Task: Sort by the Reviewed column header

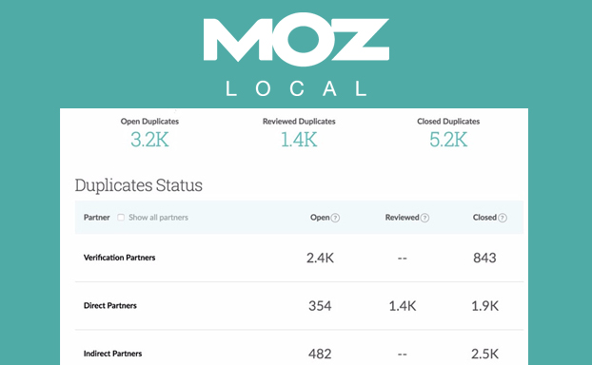Action: [402, 218]
